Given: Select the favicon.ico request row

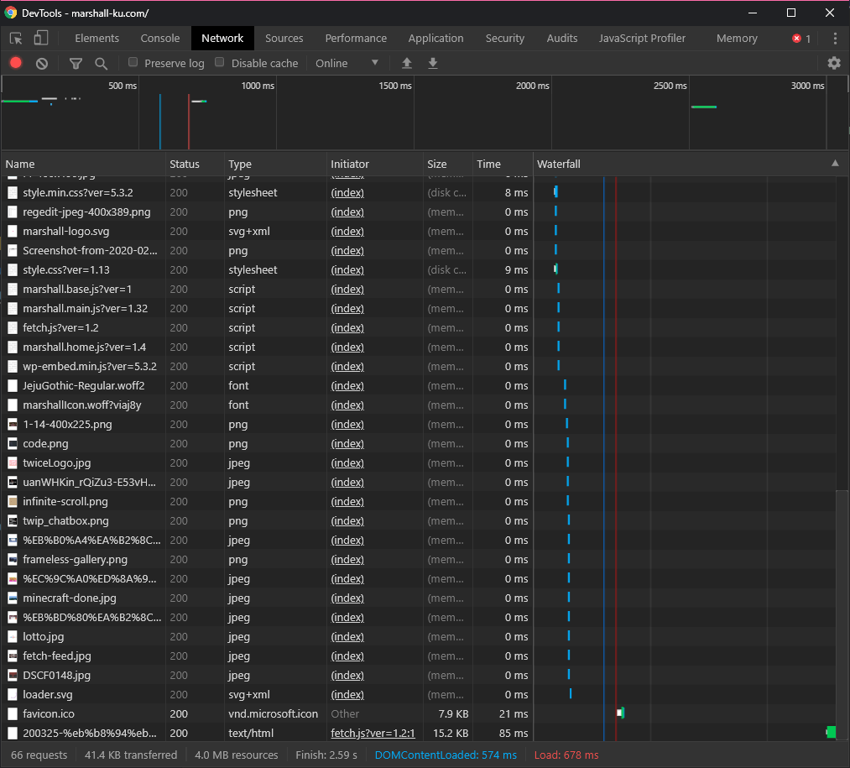Looking at the screenshot, I should pos(49,713).
